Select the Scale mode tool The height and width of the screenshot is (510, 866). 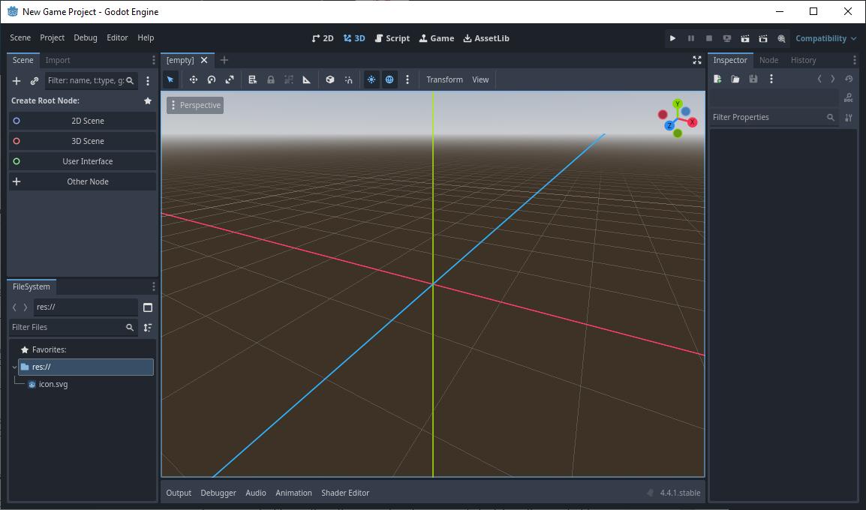pyautogui.click(x=230, y=79)
